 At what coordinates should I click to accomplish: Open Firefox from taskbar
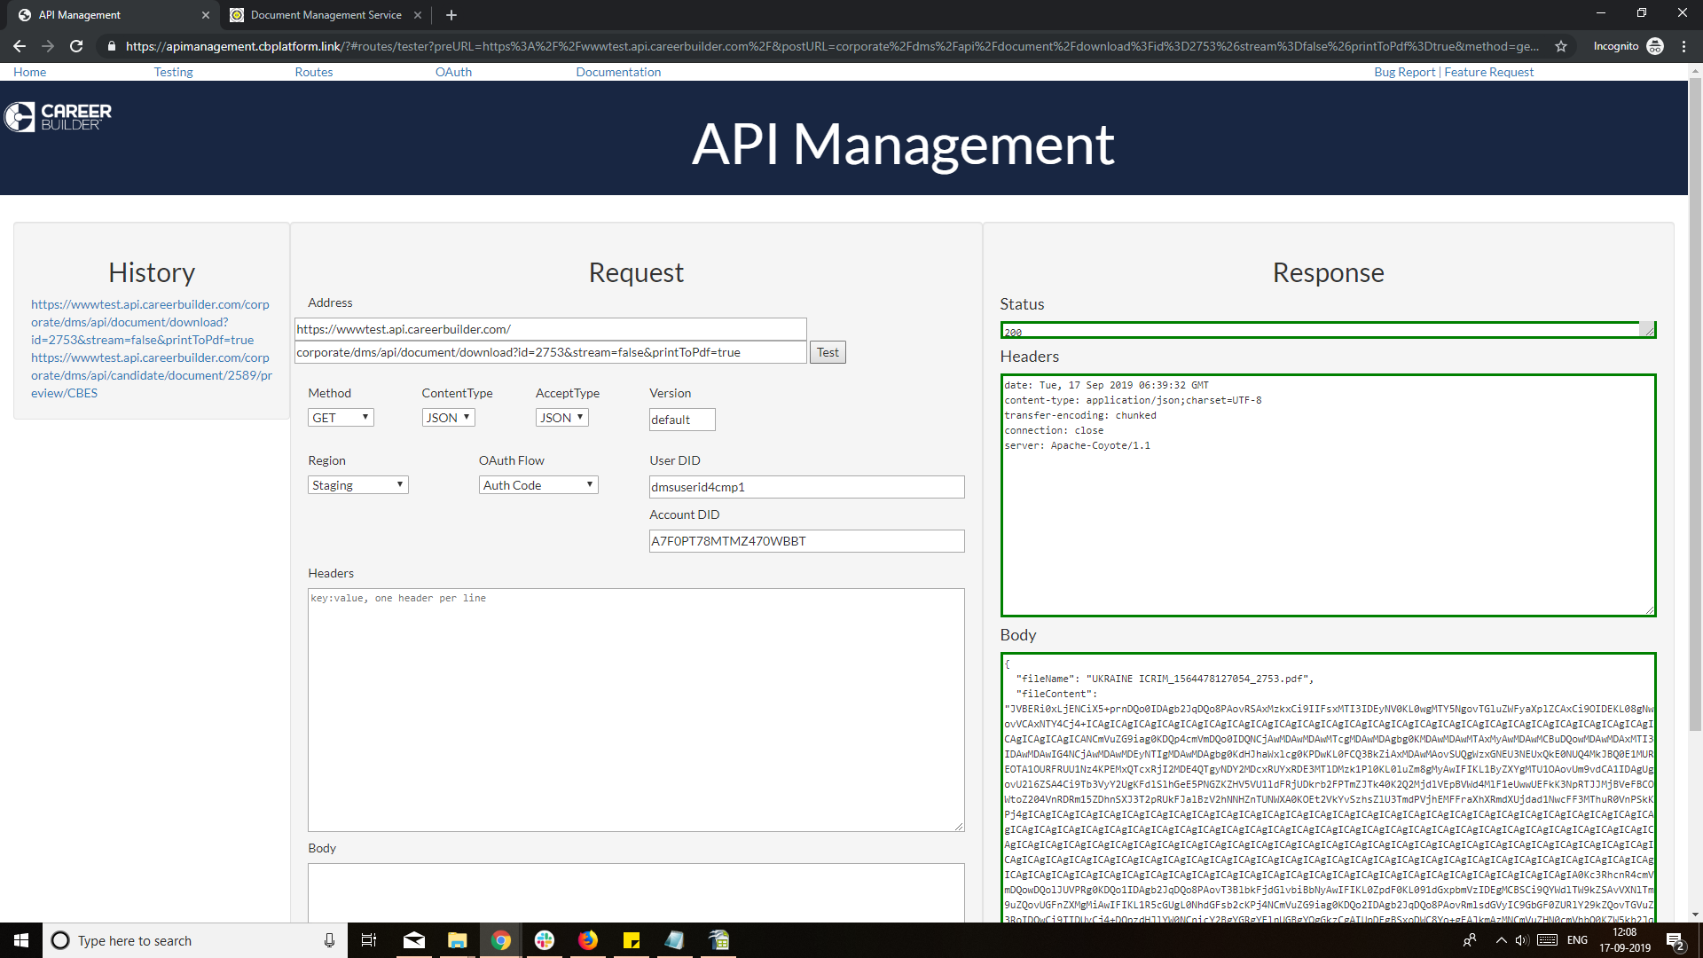[x=588, y=940]
